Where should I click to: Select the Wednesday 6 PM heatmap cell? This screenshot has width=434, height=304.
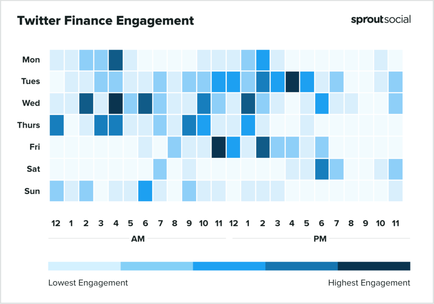[x=322, y=103]
